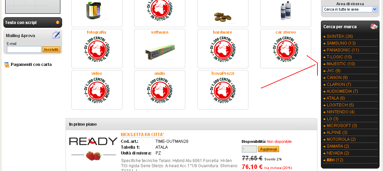Click the E-mail input field
Screen dimensions: 383x171
point(24,50)
